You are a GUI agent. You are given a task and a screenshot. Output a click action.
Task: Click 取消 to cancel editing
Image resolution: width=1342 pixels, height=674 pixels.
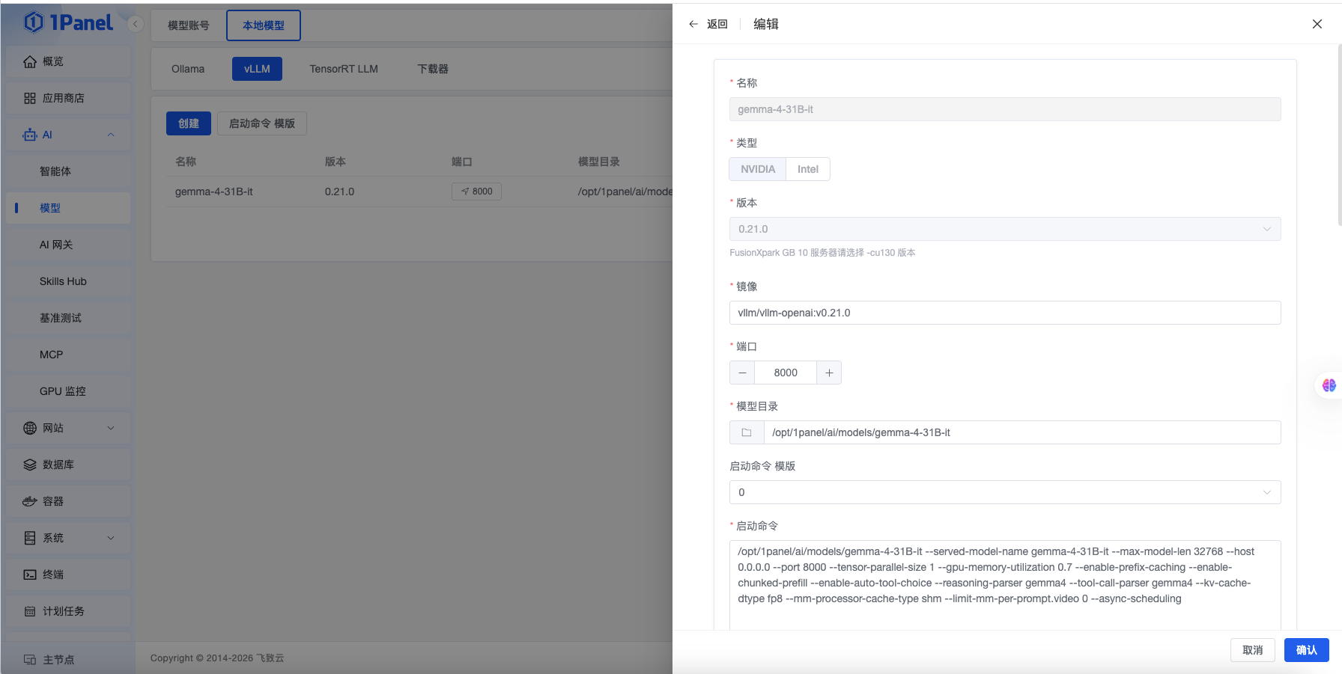pos(1253,650)
